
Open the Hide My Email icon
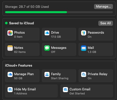10,90
